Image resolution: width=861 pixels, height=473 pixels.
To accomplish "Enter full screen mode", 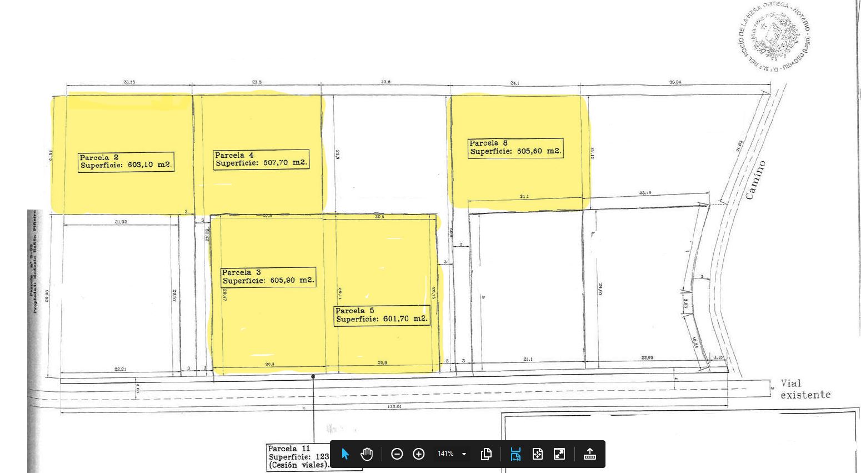I will [559, 454].
